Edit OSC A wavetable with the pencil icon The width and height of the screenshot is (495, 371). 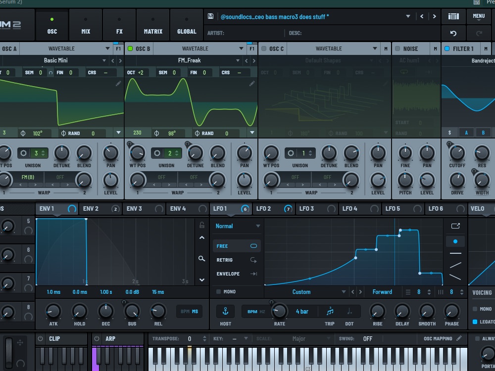118,84
